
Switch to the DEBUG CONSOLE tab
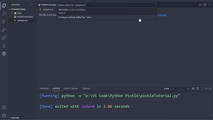(x=71, y=88)
